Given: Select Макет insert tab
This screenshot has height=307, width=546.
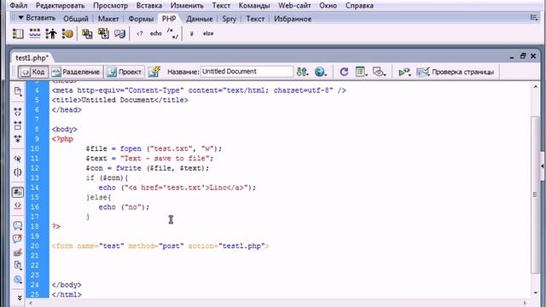Looking at the screenshot, I should click(x=108, y=19).
